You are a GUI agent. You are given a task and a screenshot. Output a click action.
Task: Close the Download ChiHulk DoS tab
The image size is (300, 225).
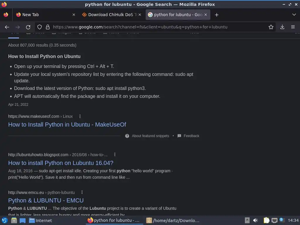pos(140,15)
